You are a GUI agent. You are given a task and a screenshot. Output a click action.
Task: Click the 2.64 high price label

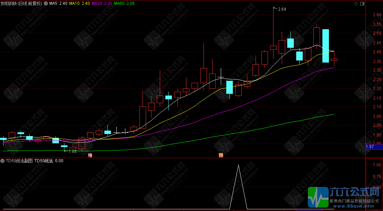pos(282,9)
